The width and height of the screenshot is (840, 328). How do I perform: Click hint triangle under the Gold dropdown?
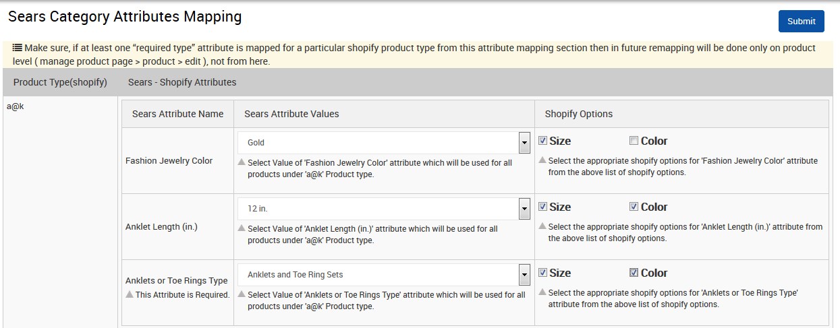(x=242, y=162)
